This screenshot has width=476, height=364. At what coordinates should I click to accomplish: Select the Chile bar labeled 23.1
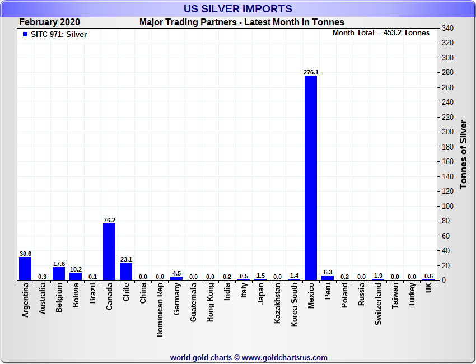126,271
